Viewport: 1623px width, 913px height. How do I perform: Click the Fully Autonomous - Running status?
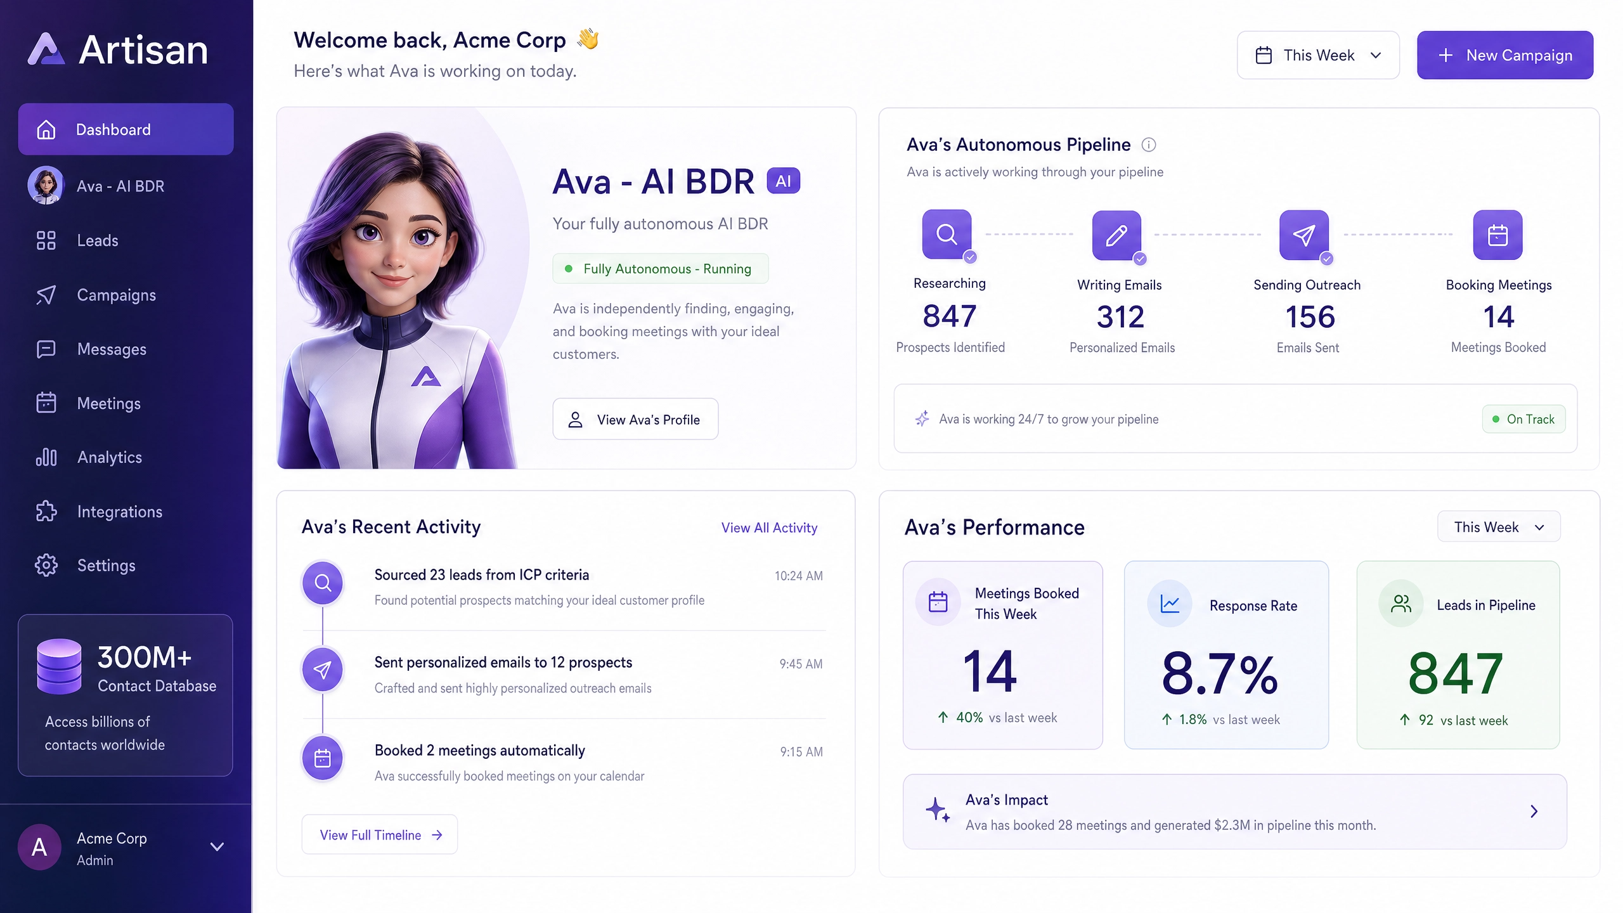661,269
